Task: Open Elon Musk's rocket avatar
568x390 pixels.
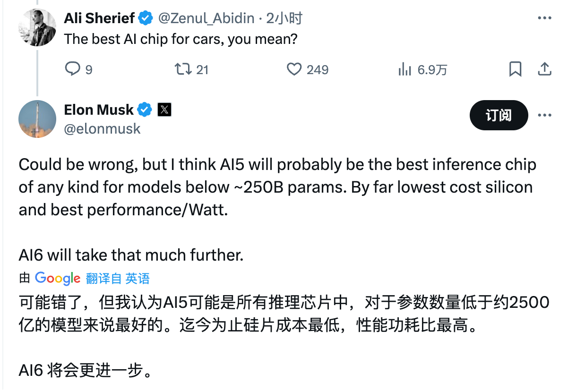Action: 37,119
